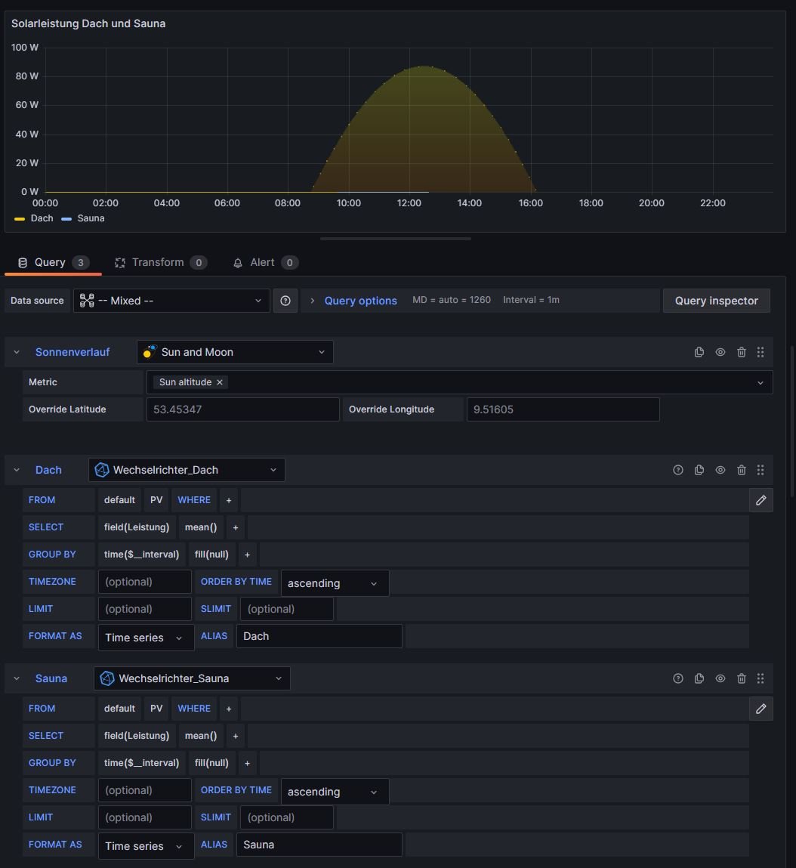Image resolution: width=796 pixels, height=868 pixels.
Task: Toggle visibility of the Sauna query
Action: [720, 678]
